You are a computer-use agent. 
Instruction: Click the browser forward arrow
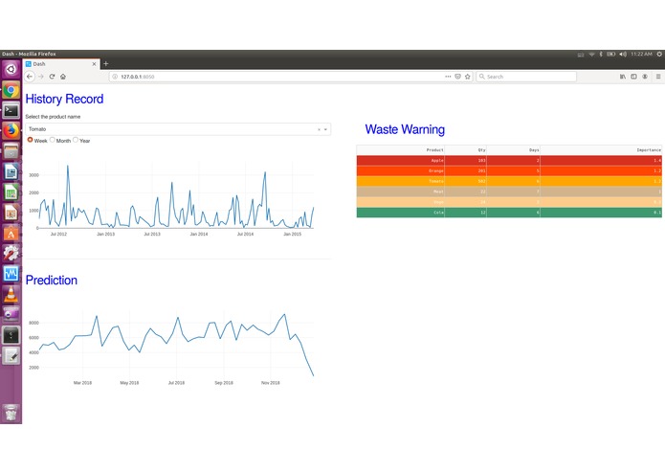pyautogui.click(x=41, y=77)
